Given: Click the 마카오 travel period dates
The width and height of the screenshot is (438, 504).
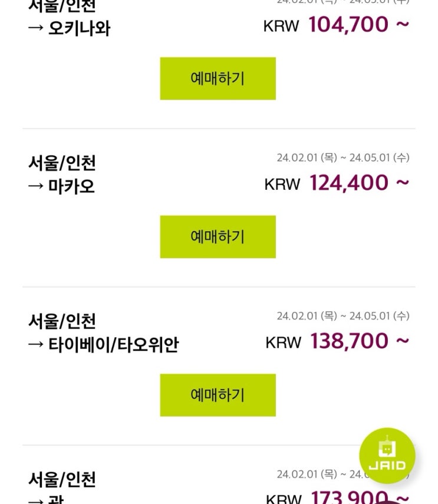Looking at the screenshot, I should (343, 158).
